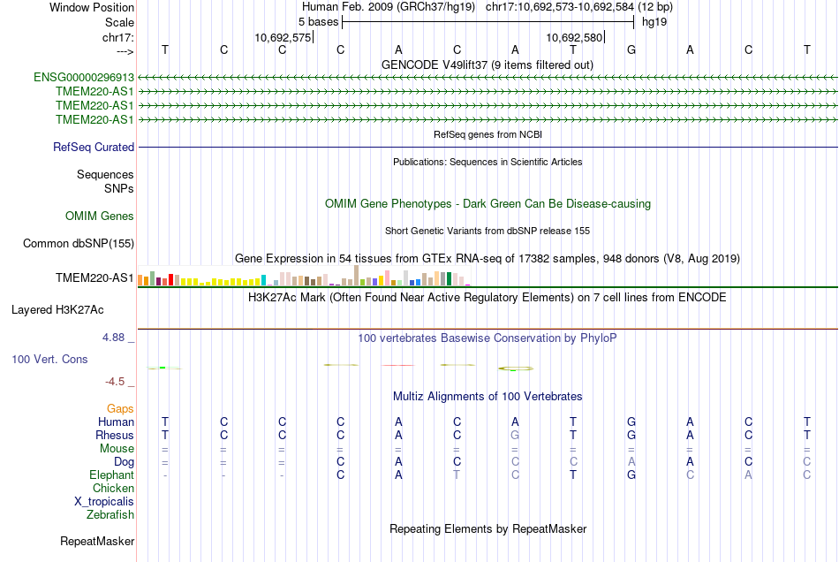Open the GENCODE V49lift37 track title
Screen dimensions: 839x562
tap(488, 65)
